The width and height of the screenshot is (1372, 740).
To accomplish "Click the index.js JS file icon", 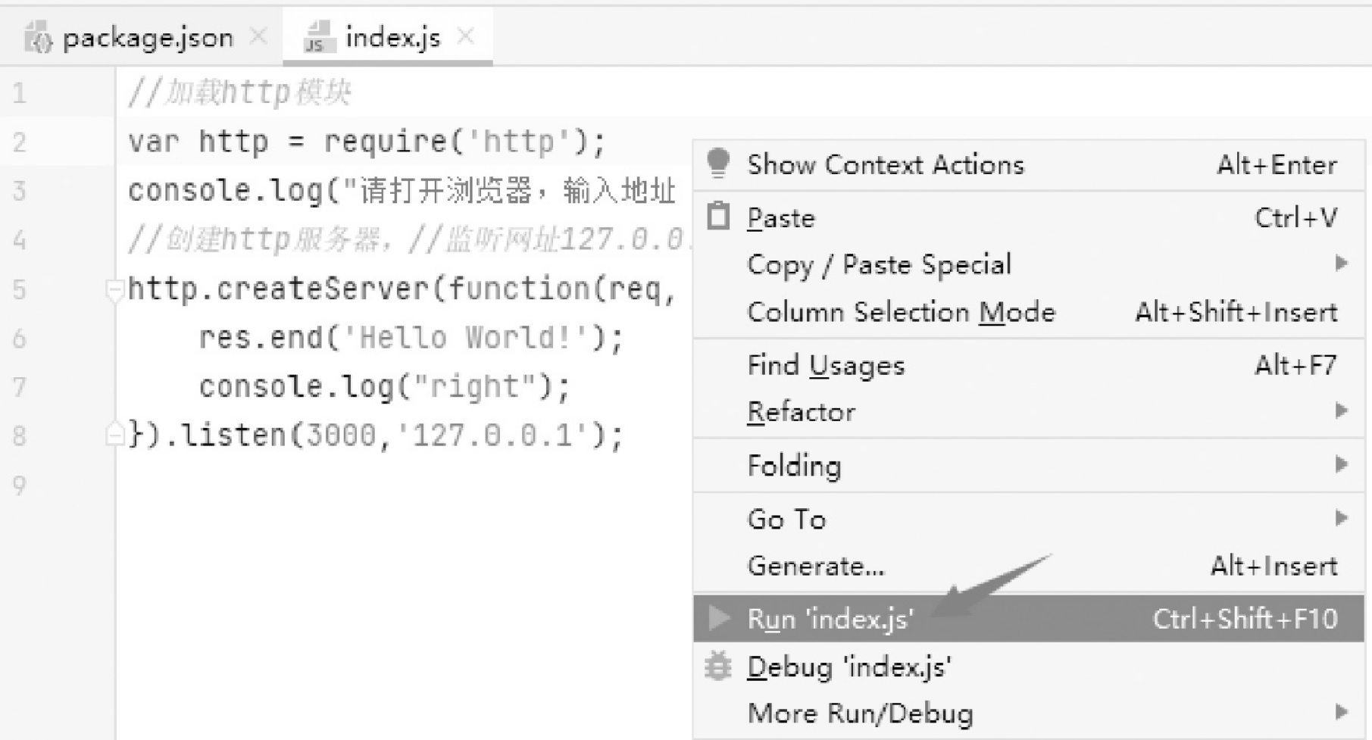I will click(318, 37).
